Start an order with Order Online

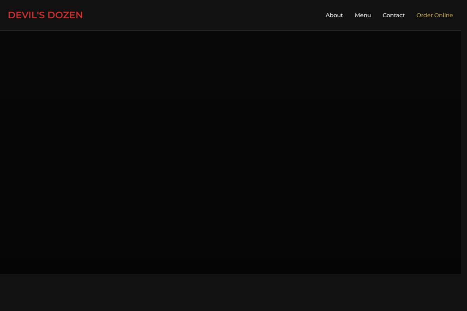(434, 15)
